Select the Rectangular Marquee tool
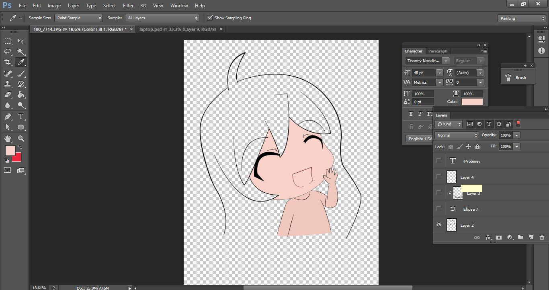Viewport: 549px width, 290px height. click(8, 41)
